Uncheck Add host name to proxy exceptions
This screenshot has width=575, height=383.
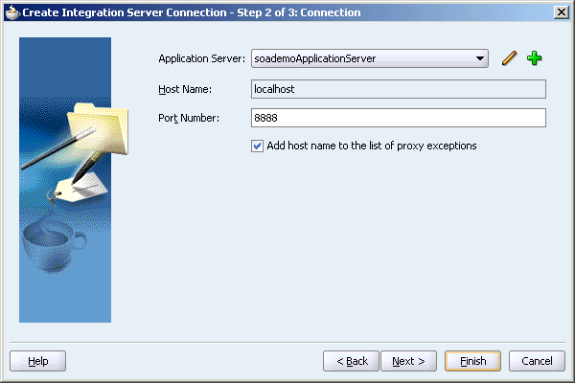point(257,146)
